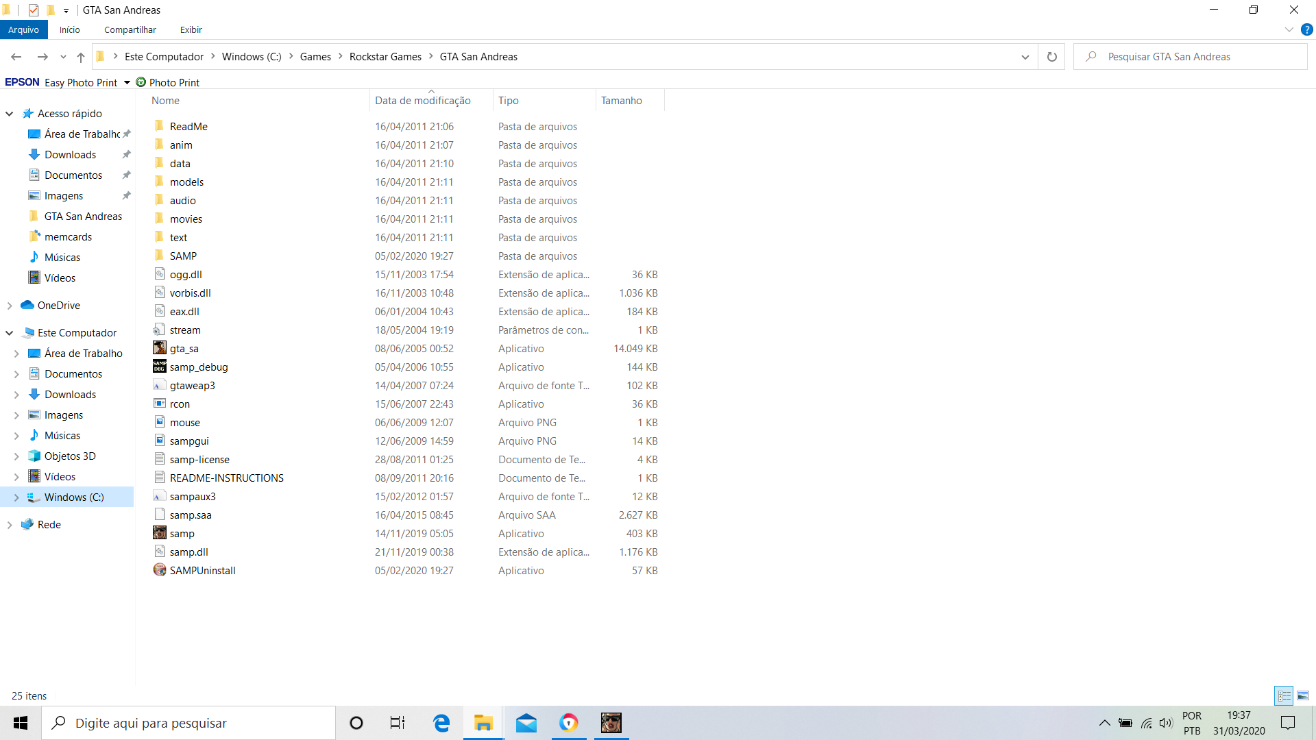Viewport: 1316px width, 740px height.
Task: Open the Mail app on taskbar
Action: (526, 723)
